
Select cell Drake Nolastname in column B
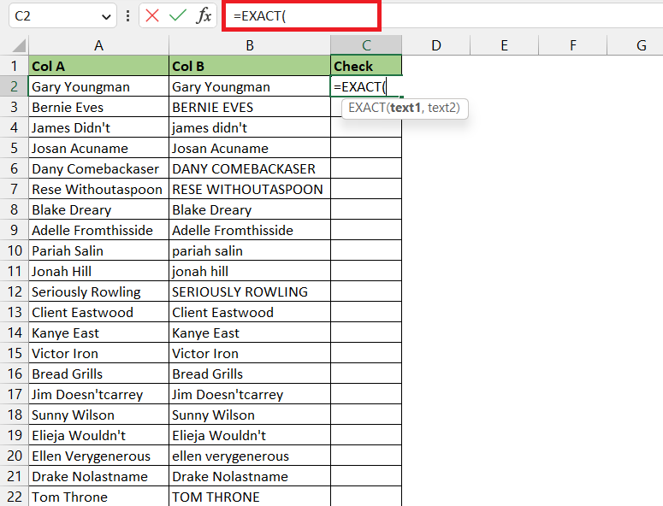(x=250, y=476)
